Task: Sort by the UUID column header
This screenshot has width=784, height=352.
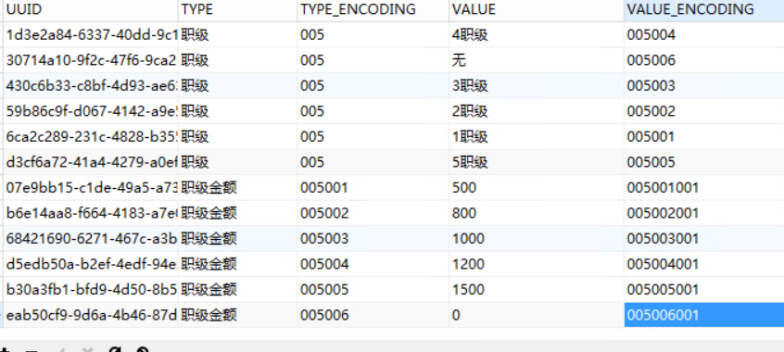Action: pyautogui.click(x=91, y=10)
